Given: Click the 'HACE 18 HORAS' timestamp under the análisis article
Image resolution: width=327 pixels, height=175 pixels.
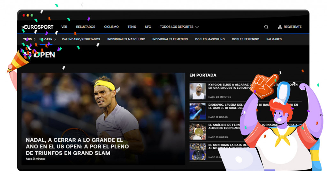Looking at the screenshot, I should point(218,137).
